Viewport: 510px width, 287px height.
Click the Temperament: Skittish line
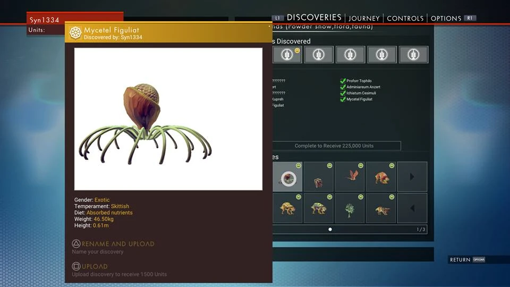click(x=101, y=206)
